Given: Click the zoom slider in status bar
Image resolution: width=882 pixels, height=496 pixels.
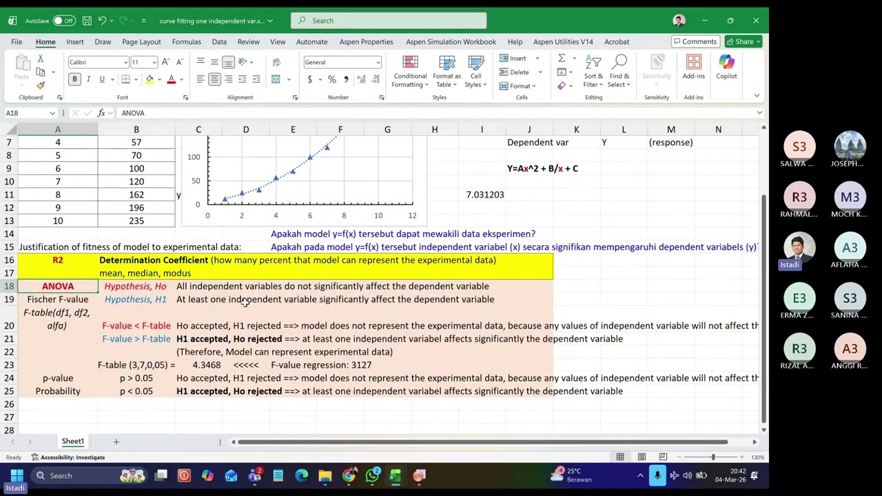Looking at the screenshot, I should click(x=713, y=457).
